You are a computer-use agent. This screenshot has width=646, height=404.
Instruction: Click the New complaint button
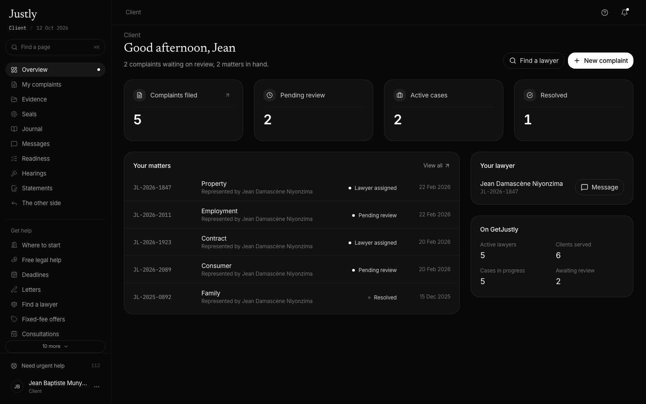[x=601, y=61]
